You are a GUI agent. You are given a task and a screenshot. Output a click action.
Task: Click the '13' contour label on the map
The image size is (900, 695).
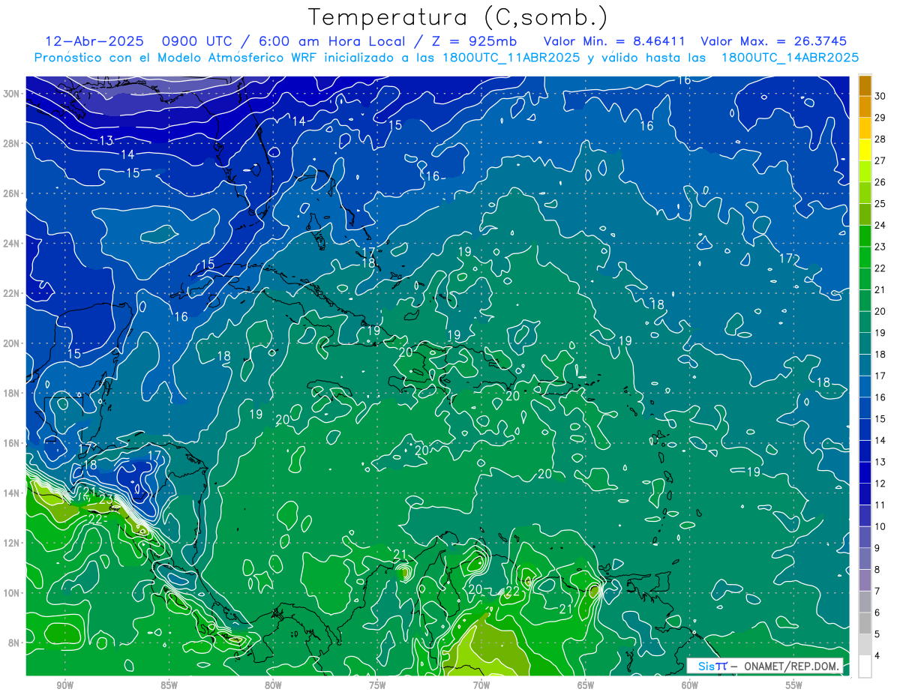pos(106,140)
